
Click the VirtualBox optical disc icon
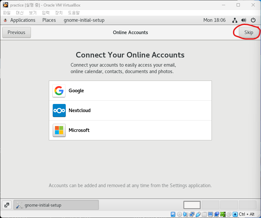tap(179, 214)
